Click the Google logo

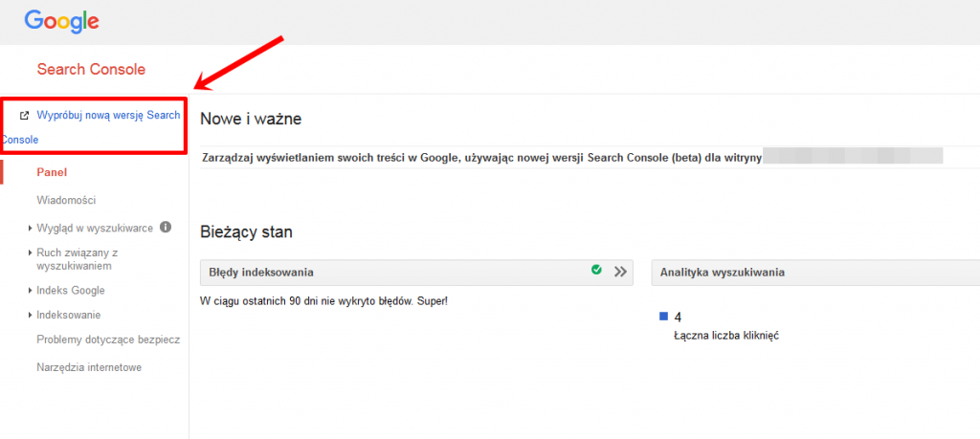(62, 22)
